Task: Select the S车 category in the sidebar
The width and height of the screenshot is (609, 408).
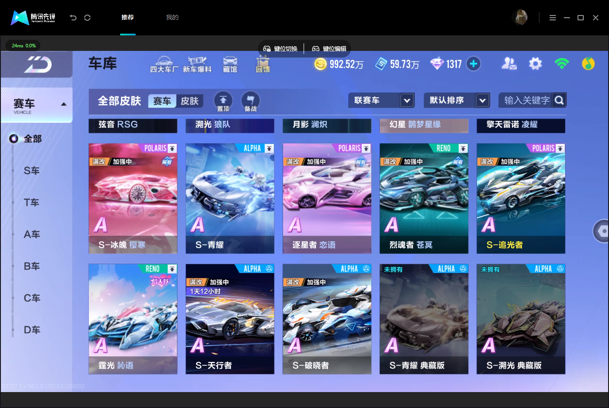Action: (x=32, y=171)
